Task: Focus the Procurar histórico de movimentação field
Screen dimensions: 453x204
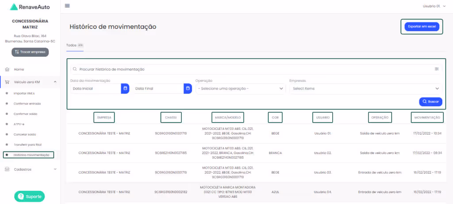Action: point(256,69)
